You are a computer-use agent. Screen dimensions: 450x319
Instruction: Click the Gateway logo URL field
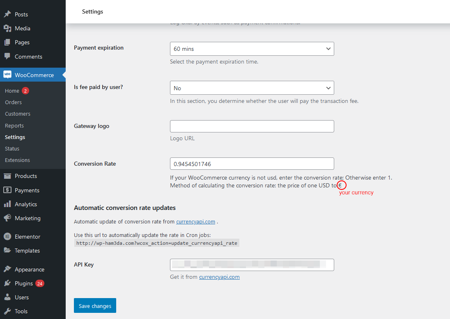(252, 126)
